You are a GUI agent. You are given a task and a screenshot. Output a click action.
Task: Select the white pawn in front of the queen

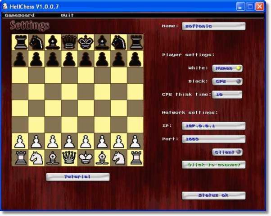pyautogui.click(x=69, y=141)
